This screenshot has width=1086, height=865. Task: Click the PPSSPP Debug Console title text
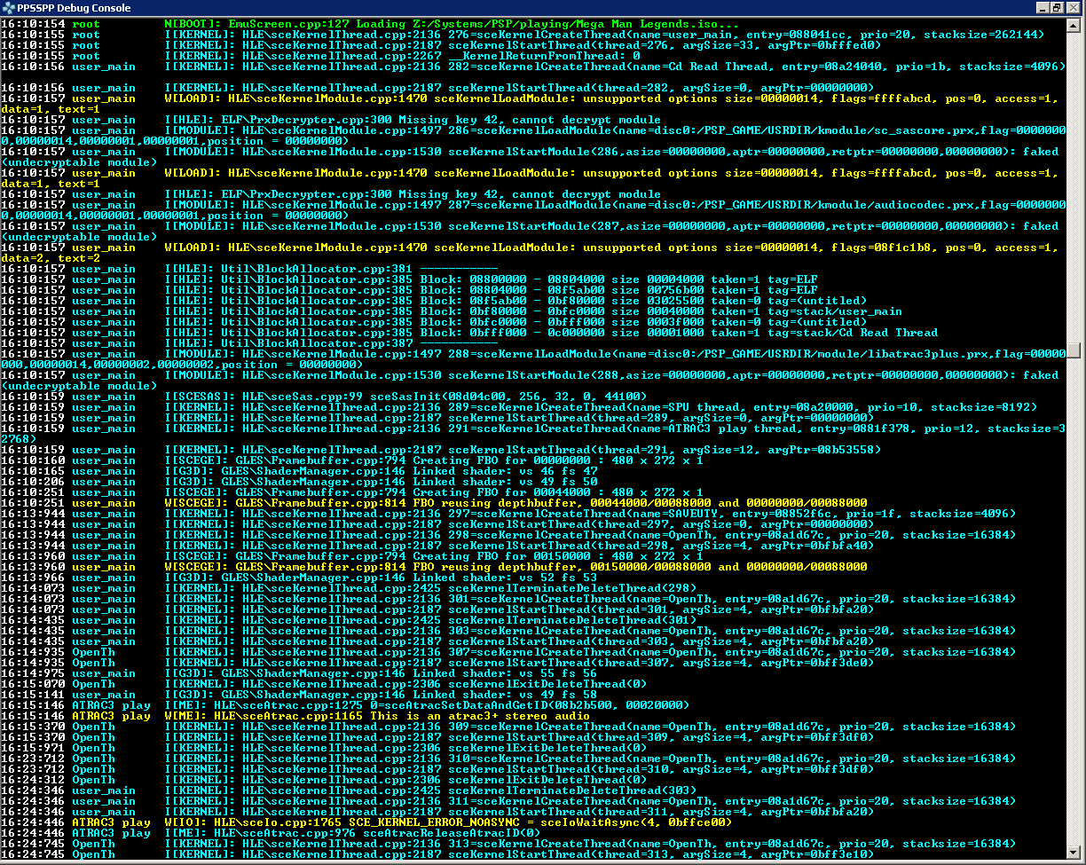(x=74, y=8)
